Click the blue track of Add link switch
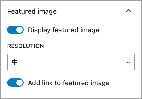 click(11, 83)
